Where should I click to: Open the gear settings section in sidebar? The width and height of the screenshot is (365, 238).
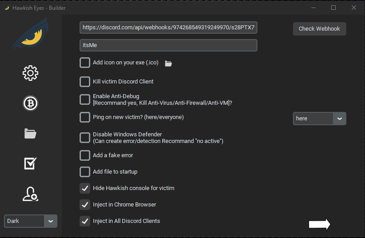[30, 73]
